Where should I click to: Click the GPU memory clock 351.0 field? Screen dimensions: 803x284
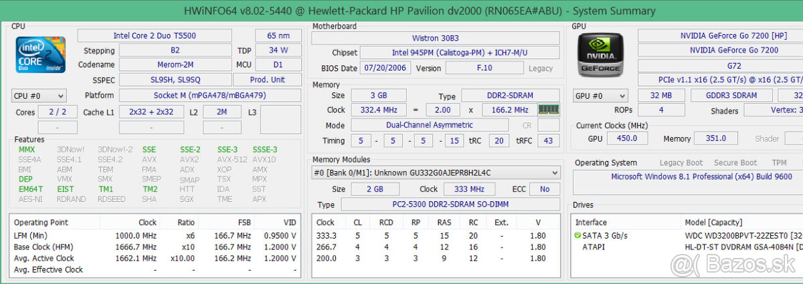click(715, 139)
